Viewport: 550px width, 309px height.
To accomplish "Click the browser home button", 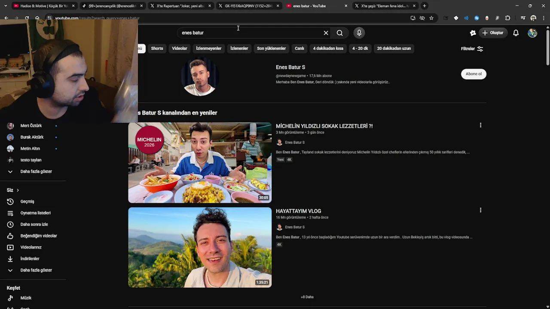I will point(37,18).
